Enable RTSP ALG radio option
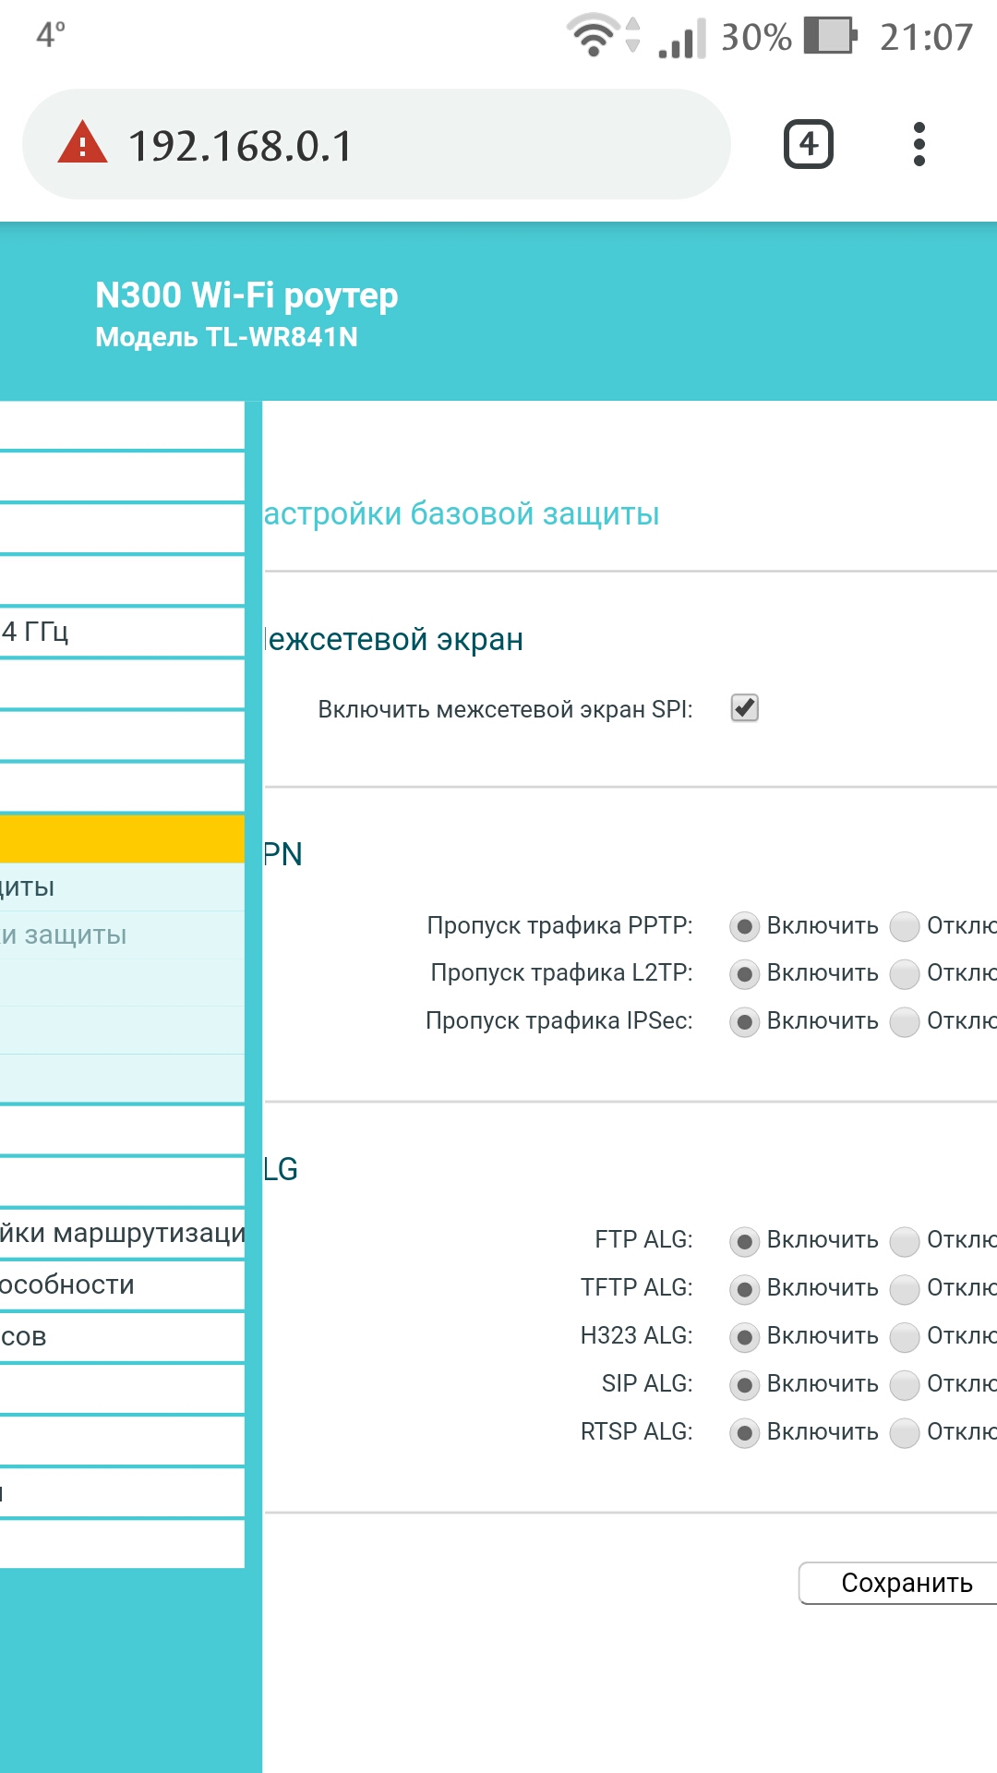Viewport: 997px width, 1773px height. click(x=744, y=1432)
